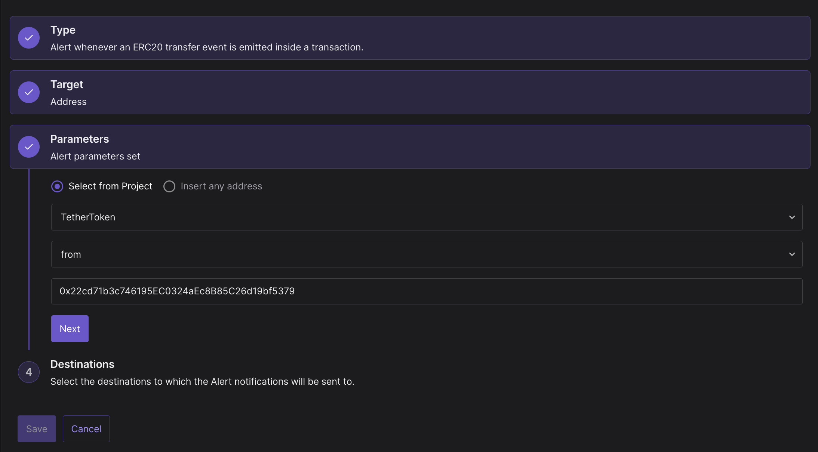Click the TetherToken dropdown chevron arrow
818x452 pixels.
(792, 217)
